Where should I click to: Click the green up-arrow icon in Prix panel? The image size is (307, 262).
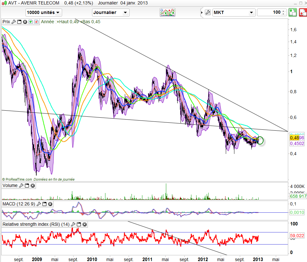tap(31, 22)
